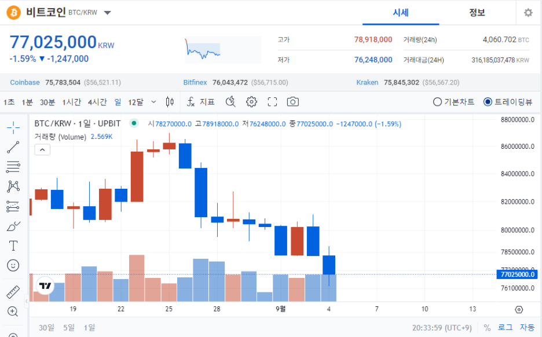Click the 77,025,000 KRW current price
Image resolution: width=542 pixels, height=337 pixels.
tap(61, 42)
